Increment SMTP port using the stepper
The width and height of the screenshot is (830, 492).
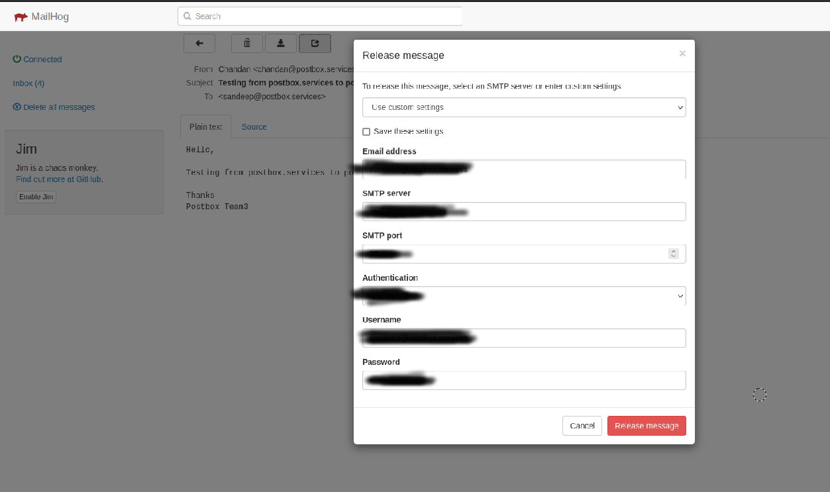(674, 251)
